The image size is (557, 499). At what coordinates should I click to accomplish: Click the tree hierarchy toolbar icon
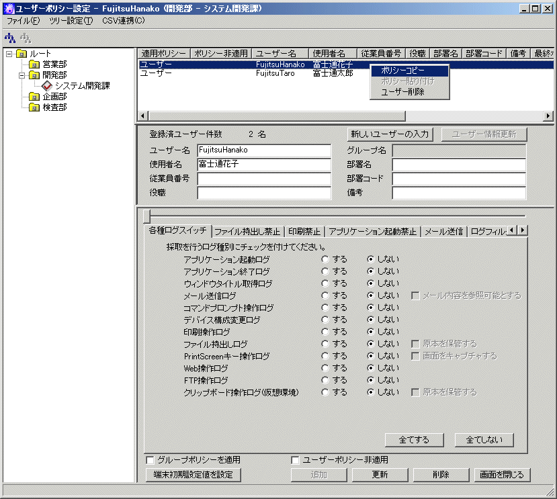[10, 38]
